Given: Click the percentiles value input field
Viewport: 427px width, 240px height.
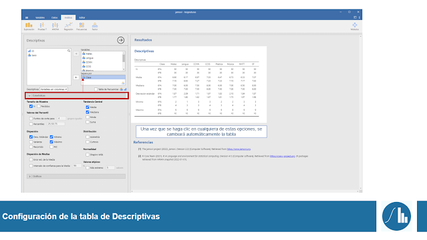Looking at the screenshot, I should click(x=56, y=124).
